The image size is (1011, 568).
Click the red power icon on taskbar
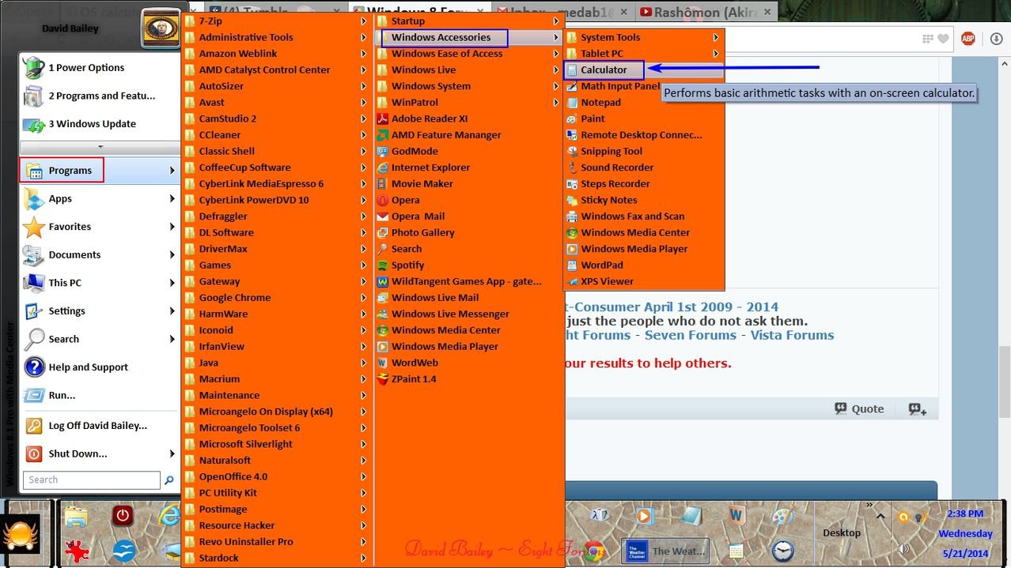click(x=122, y=516)
